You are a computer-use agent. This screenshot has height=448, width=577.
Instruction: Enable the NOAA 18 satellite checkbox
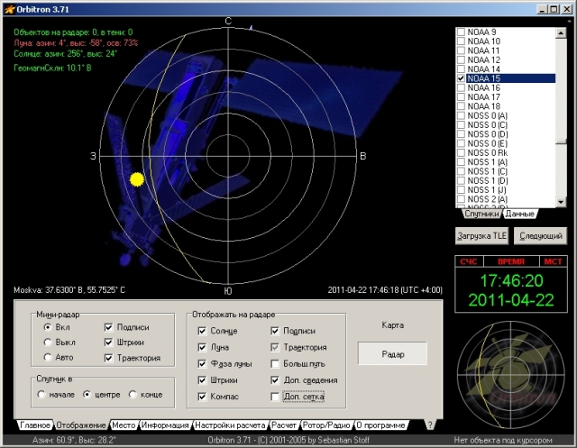(x=461, y=106)
